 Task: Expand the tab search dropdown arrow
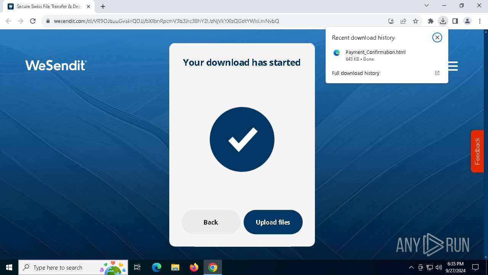point(427,6)
